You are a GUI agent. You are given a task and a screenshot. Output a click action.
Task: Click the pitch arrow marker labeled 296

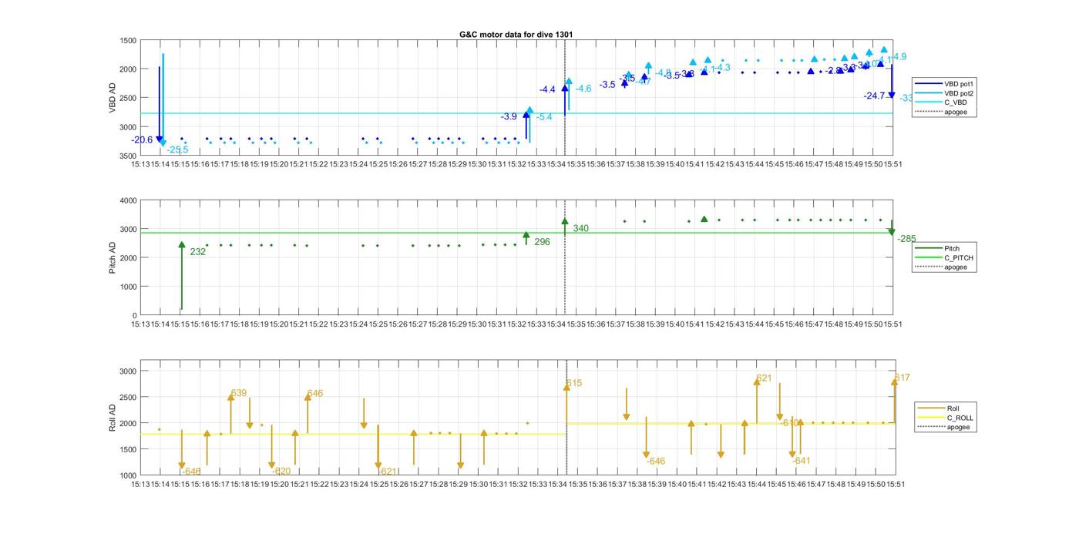coord(526,236)
